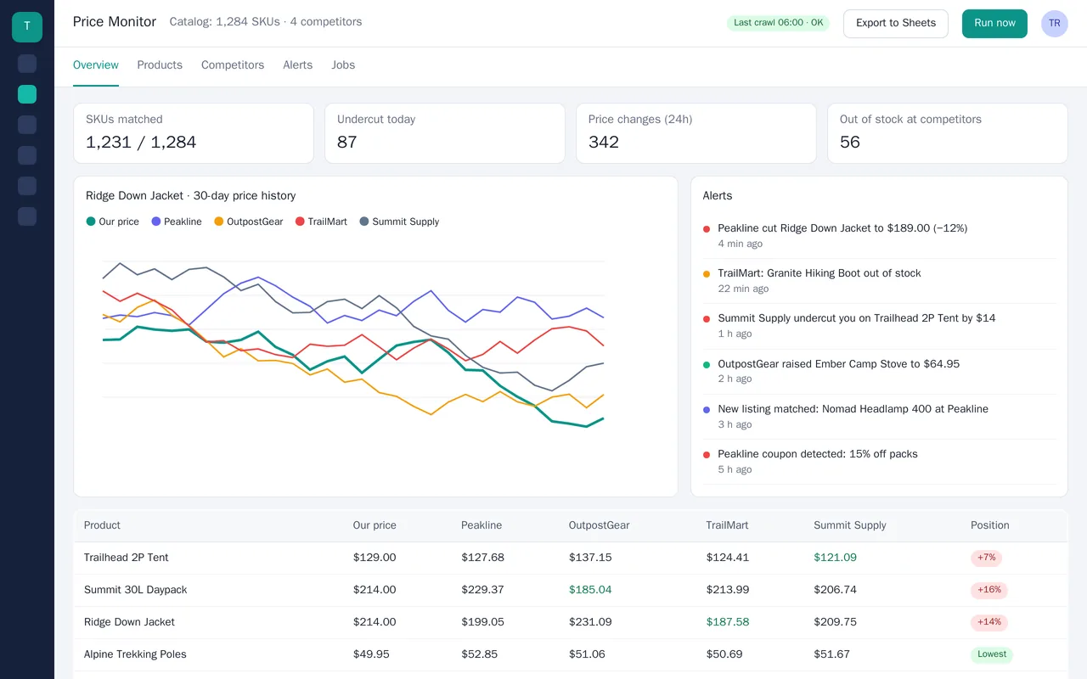
Task: Open the Out of stock at competitors card
Action: [948, 133]
